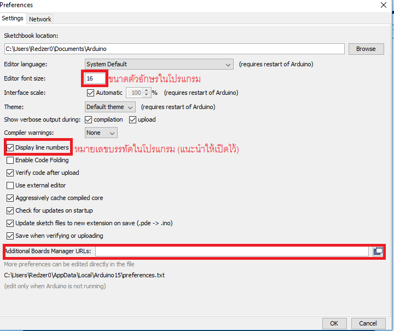Screen dimensions: 394x331
Task: Enable Use external editor
Action: [10, 185]
